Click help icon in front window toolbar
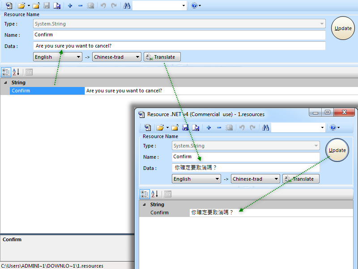Viewport: 358px width, 269px height. tap(333, 127)
